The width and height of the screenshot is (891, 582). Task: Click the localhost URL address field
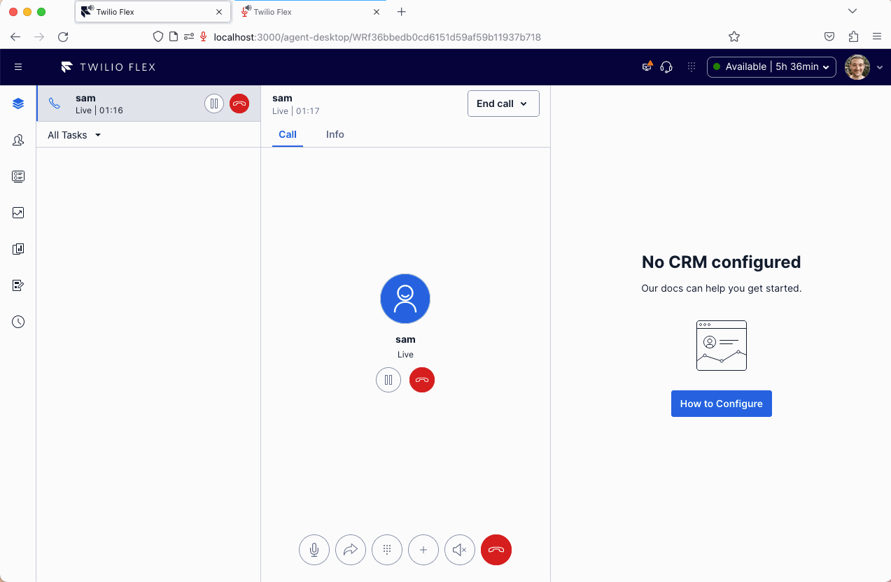(x=377, y=37)
